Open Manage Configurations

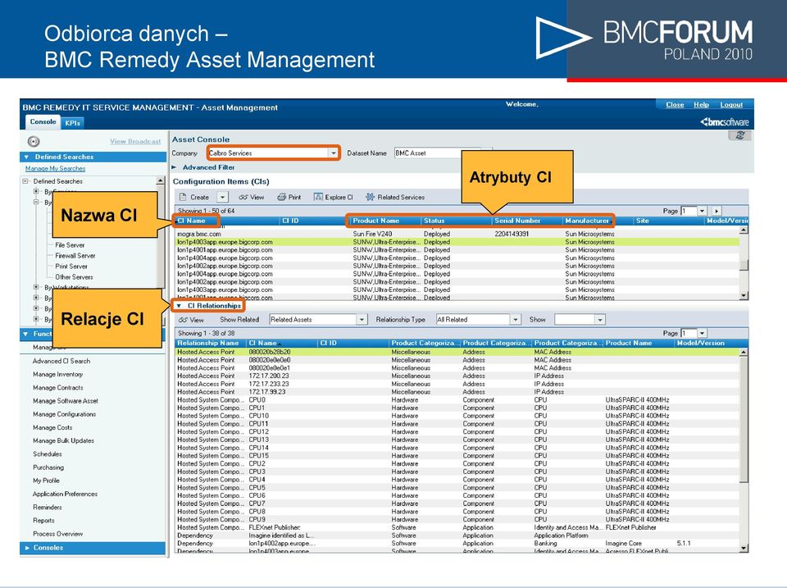(64, 414)
